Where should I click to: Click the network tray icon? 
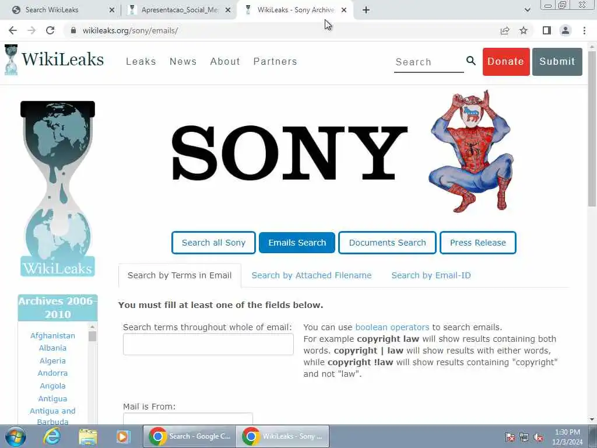[x=524, y=437]
